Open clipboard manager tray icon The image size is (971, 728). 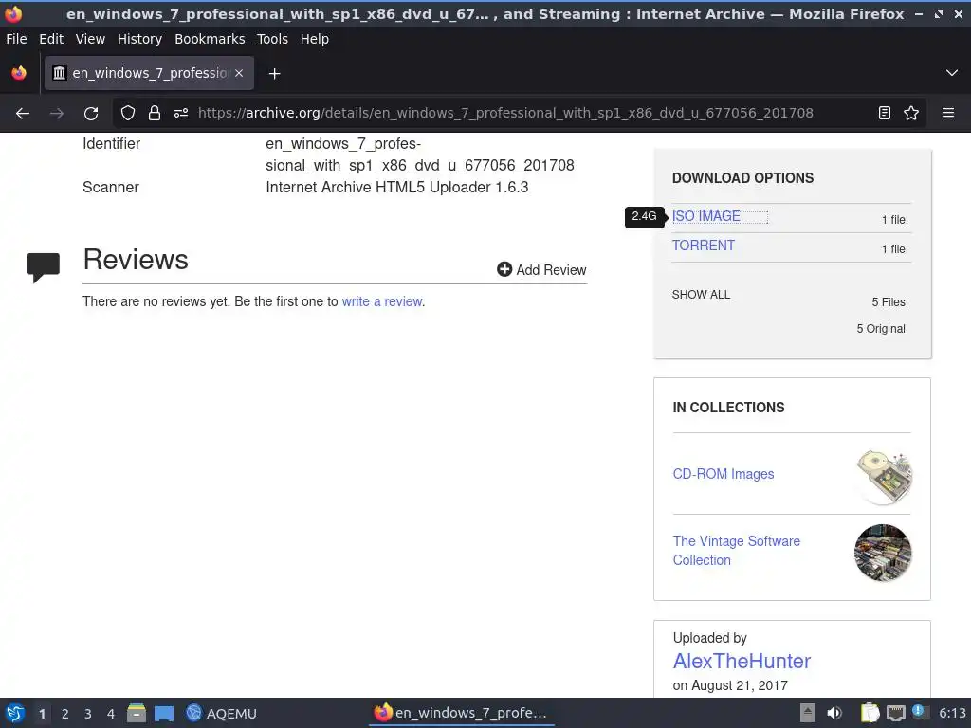(870, 713)
